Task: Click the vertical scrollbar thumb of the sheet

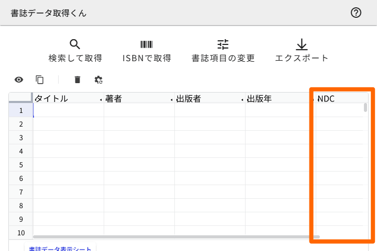Action: [365, 108]
